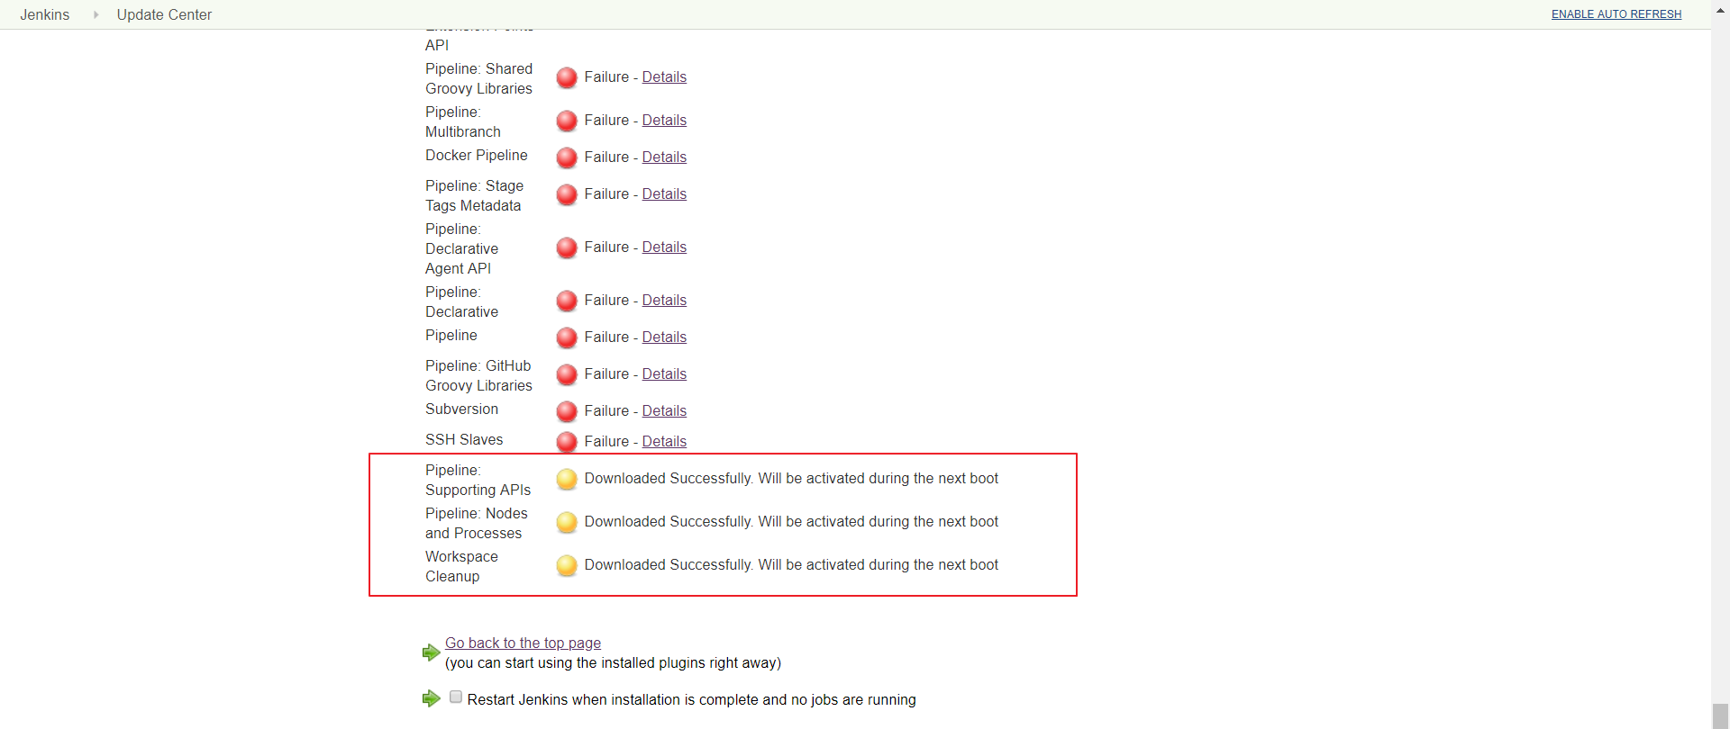
Task: Open Details link for Pipeline: Declarative Agent API
Action: tap(664, 247)
